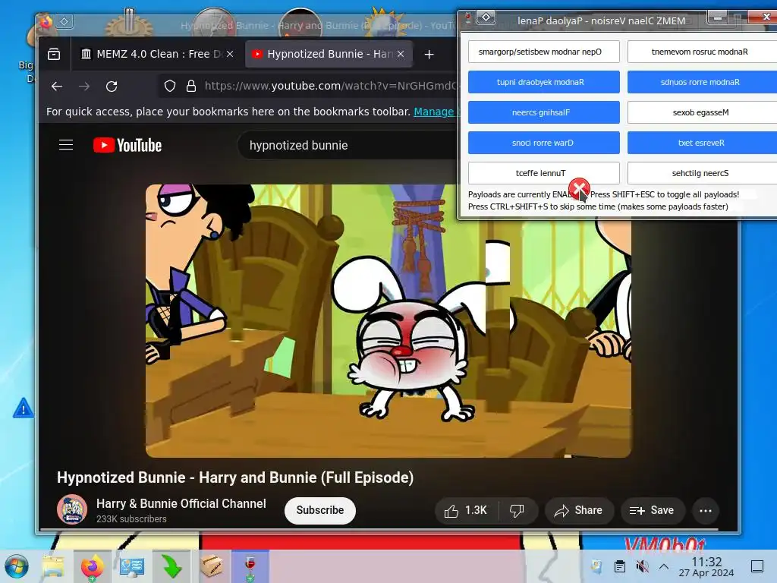This screenshot has width=777, height=583.
Task: Click green arrow taskbar icon
Action: [171, 566]
